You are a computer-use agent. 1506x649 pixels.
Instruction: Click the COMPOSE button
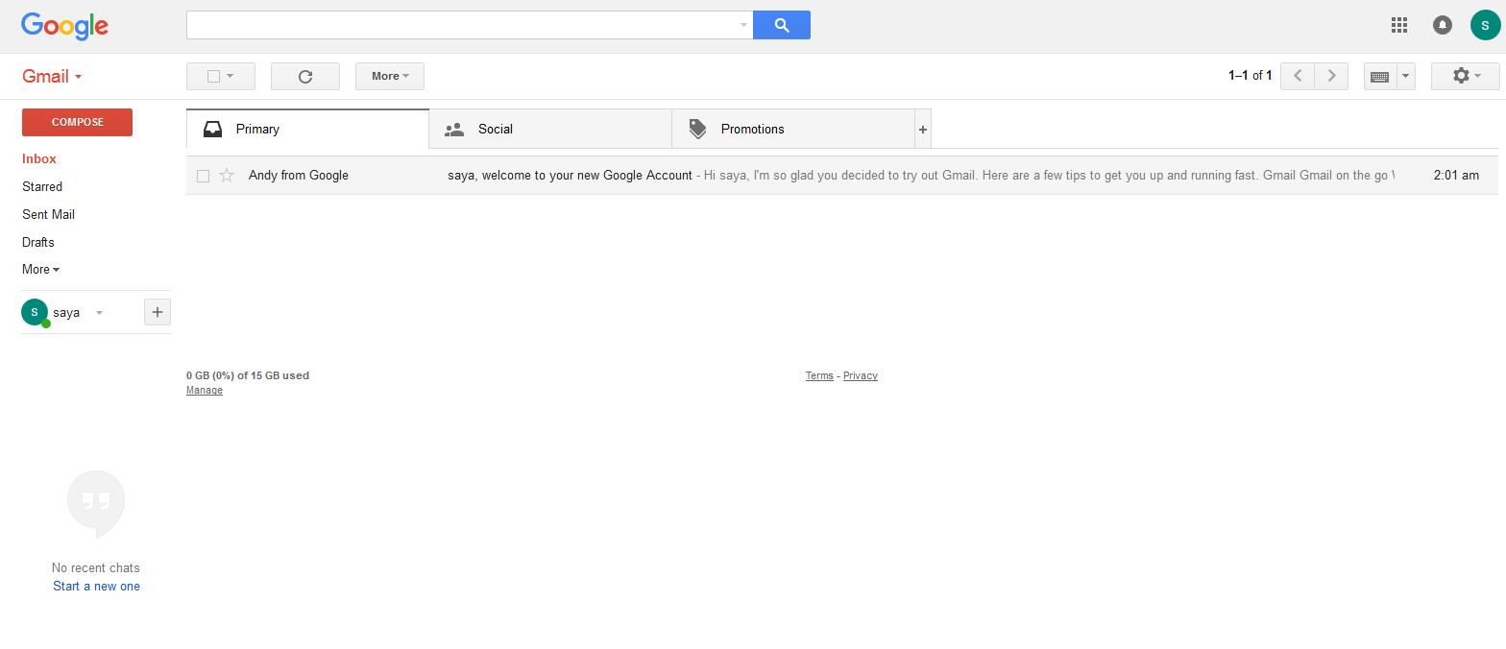pyautogui.click(x=78, y=122)
